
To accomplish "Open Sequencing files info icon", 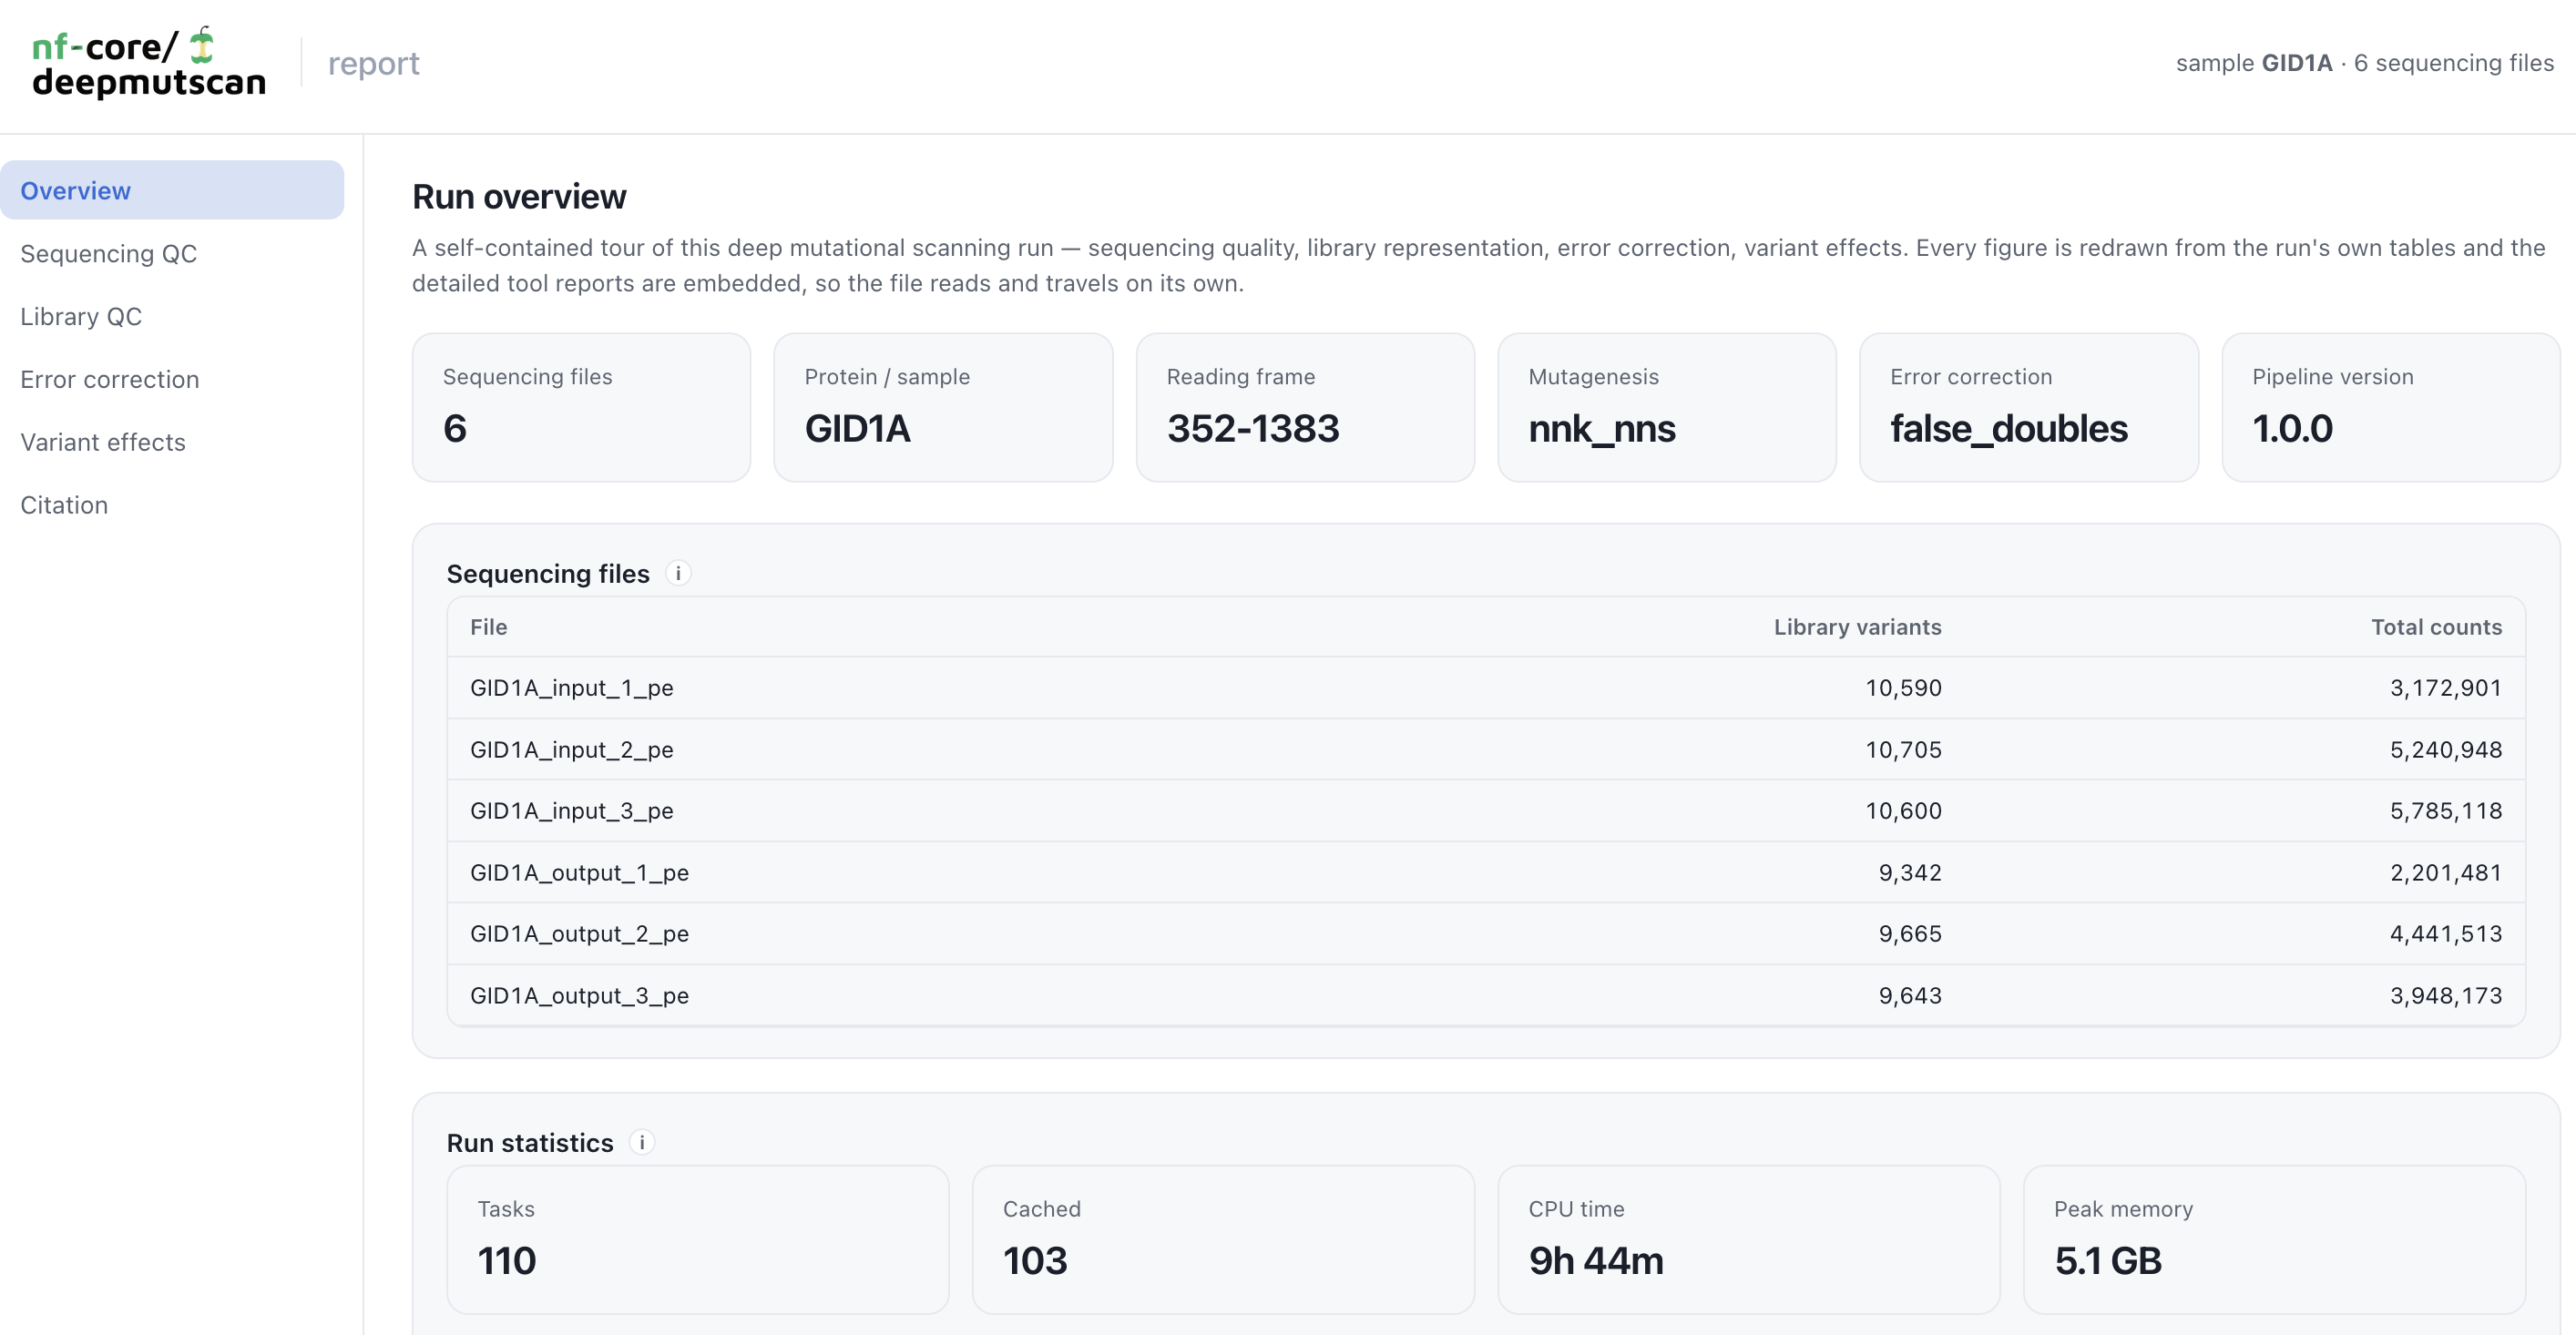I will click(678, 573).
